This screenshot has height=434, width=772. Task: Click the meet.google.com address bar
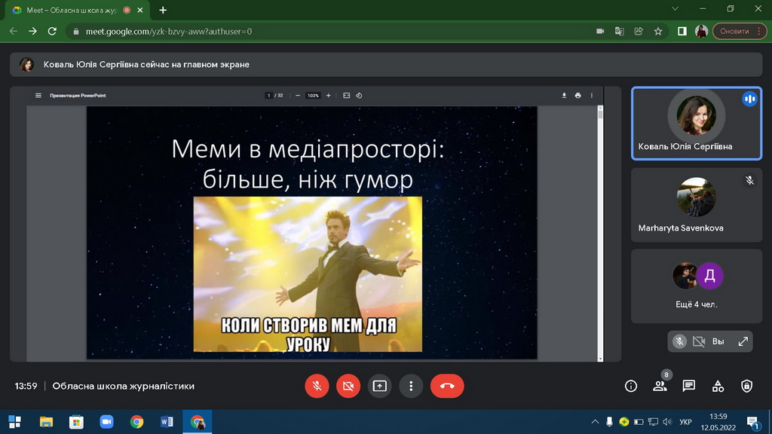tap(330, 31)
